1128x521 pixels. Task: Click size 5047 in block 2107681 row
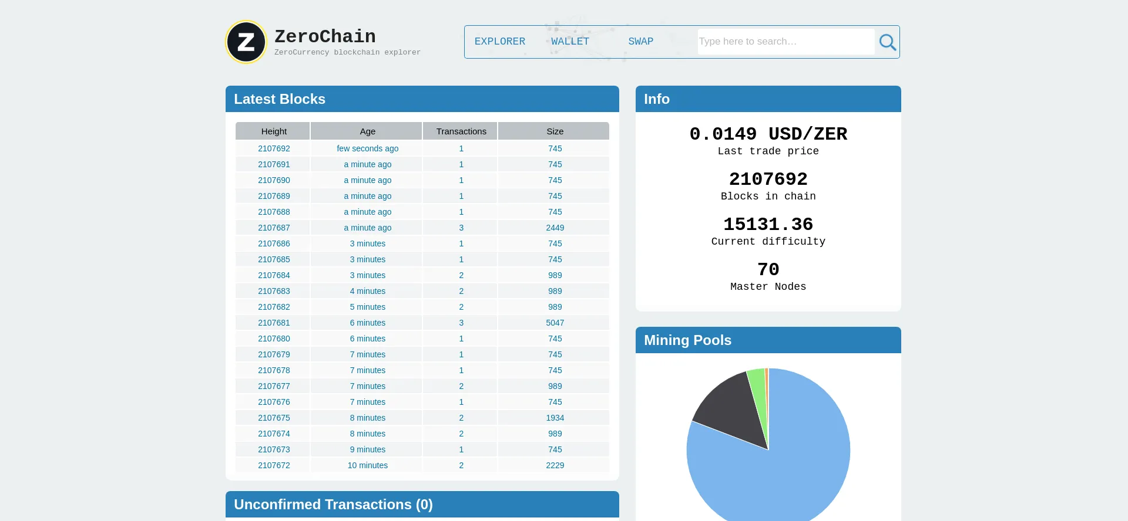point(555,323)
